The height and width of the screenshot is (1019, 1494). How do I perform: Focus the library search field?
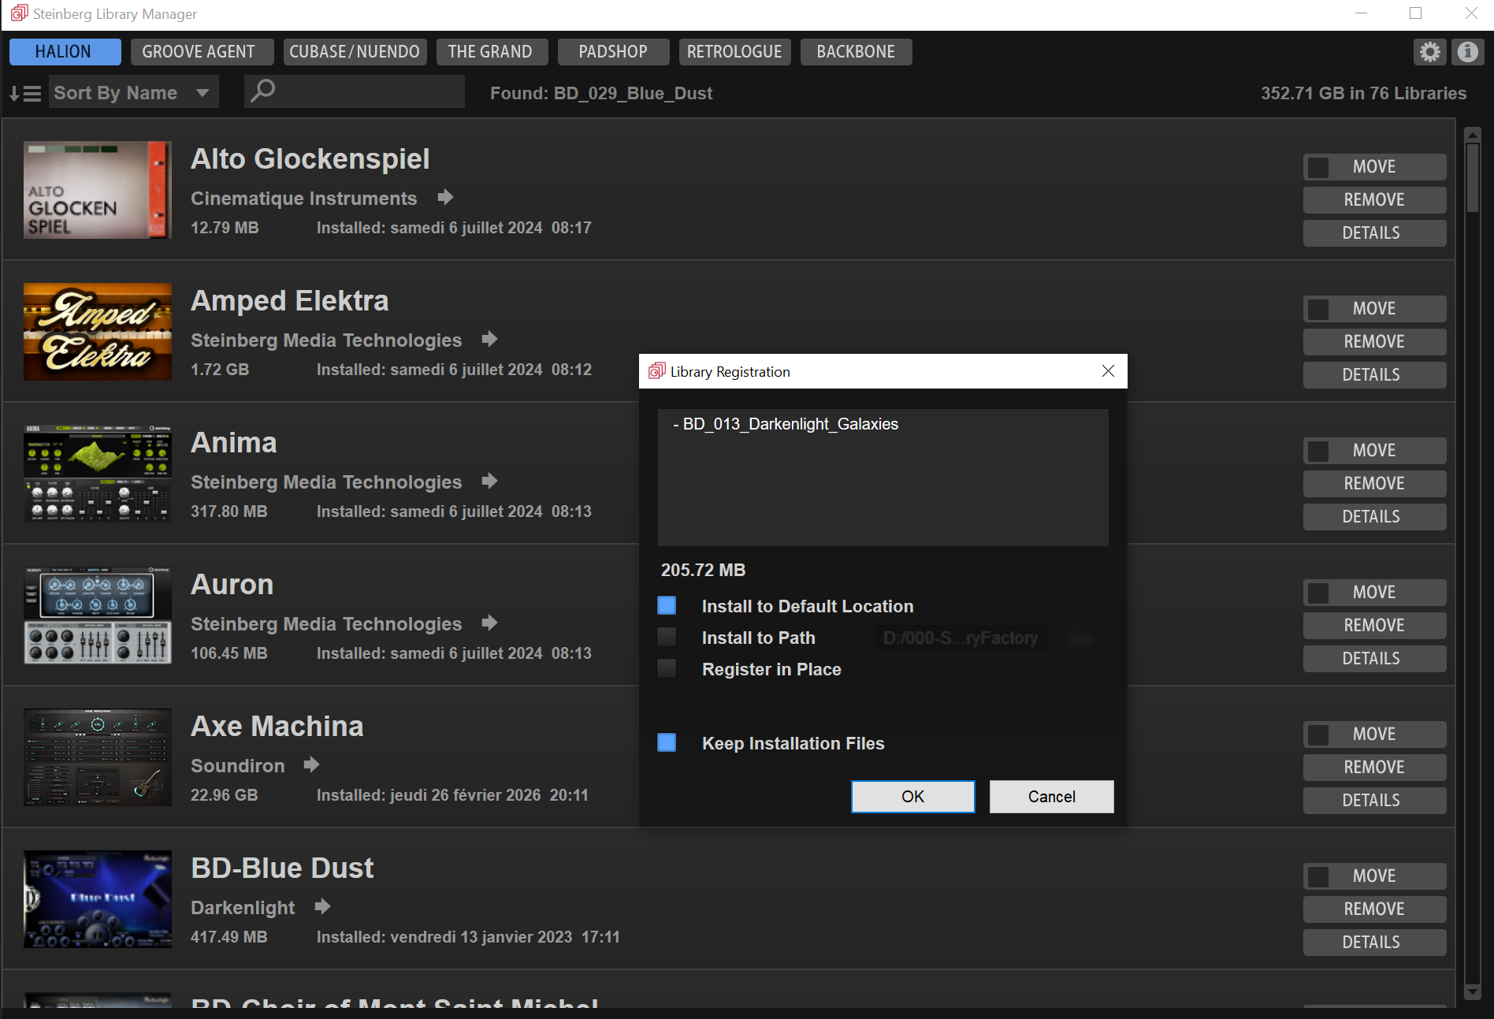pyautogui.click(x=355, y=91)
